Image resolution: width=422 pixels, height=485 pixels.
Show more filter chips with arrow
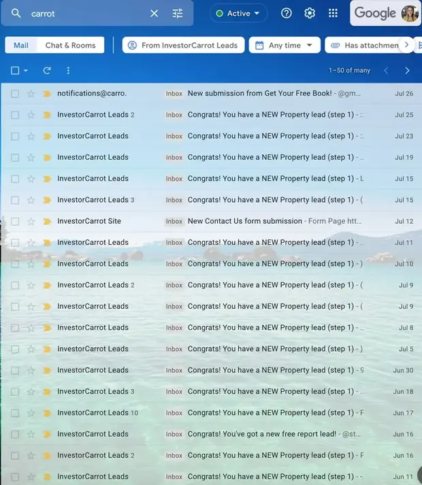(406, 45)
